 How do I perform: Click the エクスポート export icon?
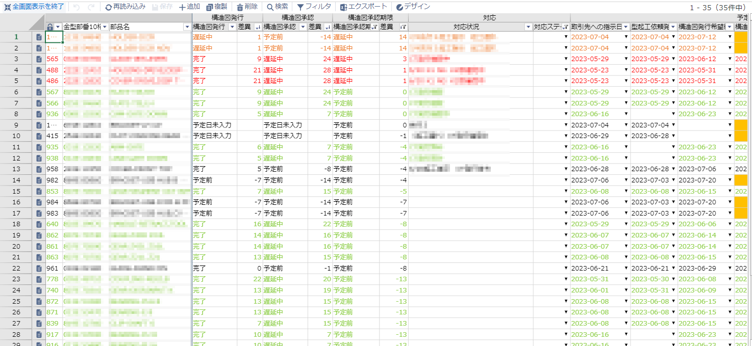(x=344, y=7)
